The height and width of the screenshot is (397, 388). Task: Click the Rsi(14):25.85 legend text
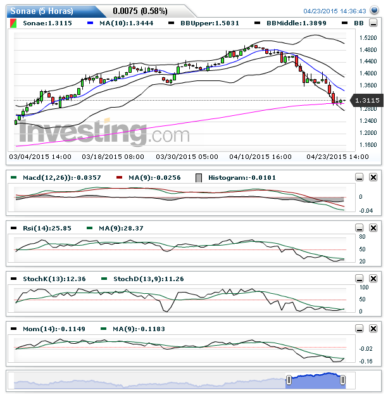point(47,229)
